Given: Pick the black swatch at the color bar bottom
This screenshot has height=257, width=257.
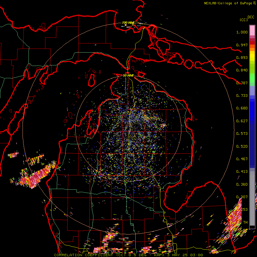Looking at the screenshot, I should (252, 227).
